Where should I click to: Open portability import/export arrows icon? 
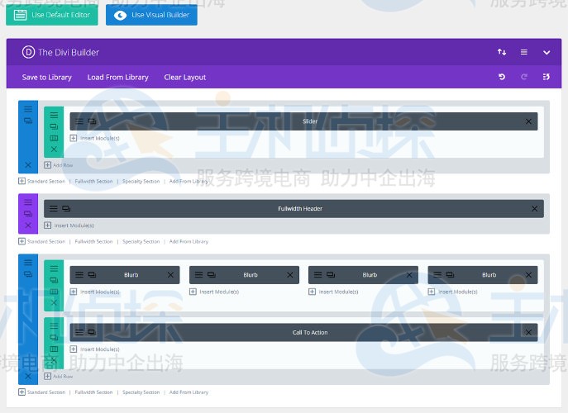click(502, 52)
